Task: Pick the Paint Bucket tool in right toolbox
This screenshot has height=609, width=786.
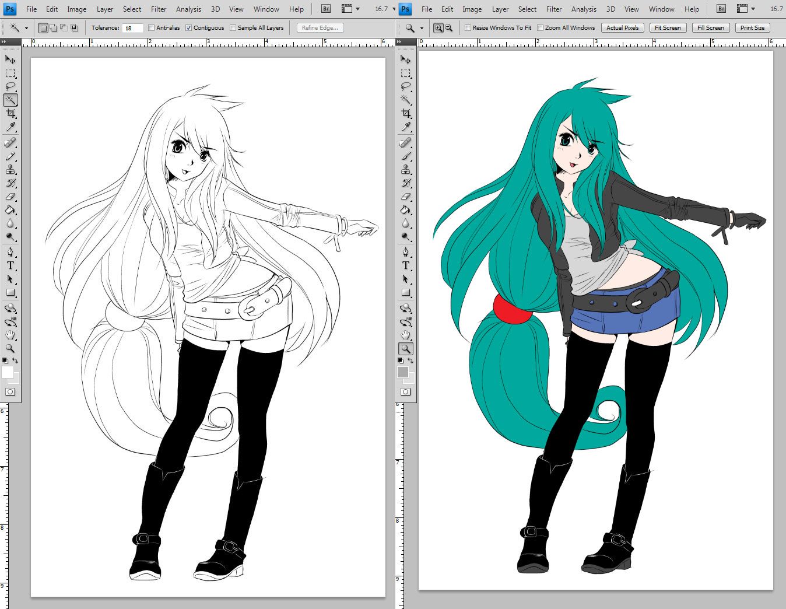Action: point(406,210)
